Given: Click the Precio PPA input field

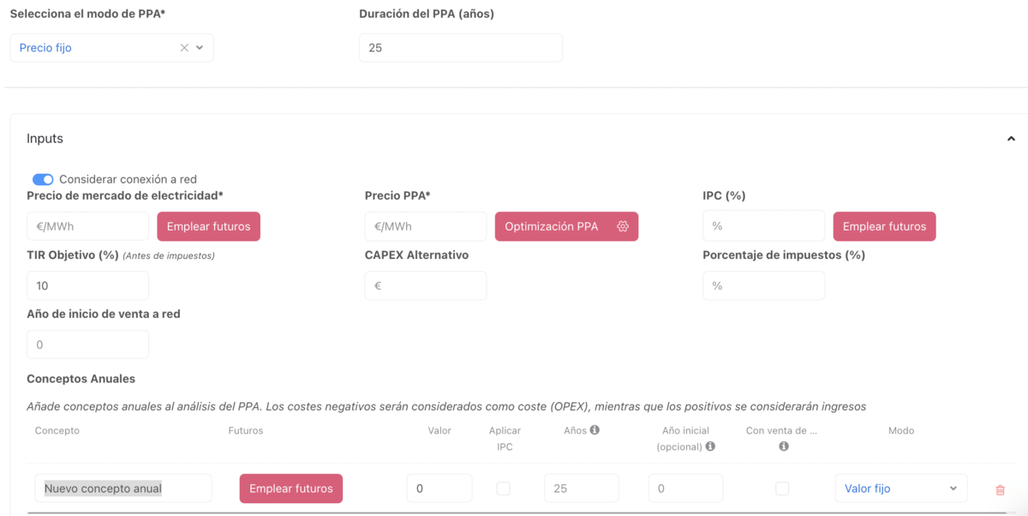Looking at the screenshot, I should coord(425,226).
